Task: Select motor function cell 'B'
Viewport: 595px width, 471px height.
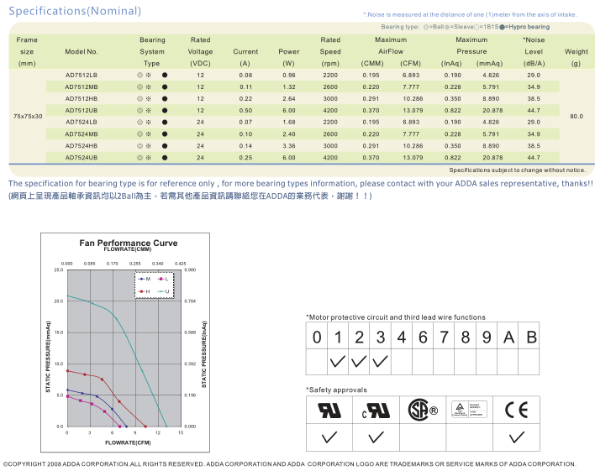Action: 529,337
